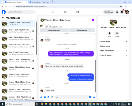Mute the Victoria chat
This screenshot has width=132, height=106.
pos(110,33)
